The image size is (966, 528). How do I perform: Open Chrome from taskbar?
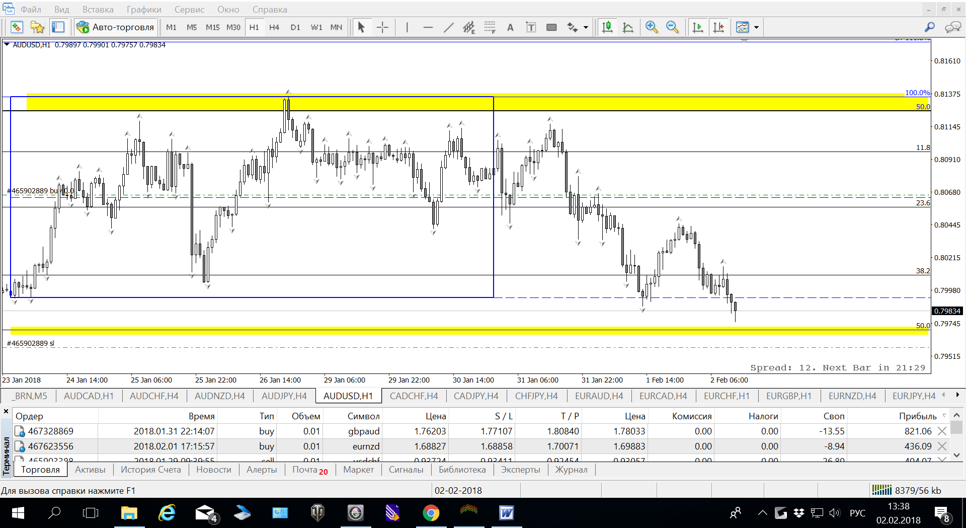(431, 513)
